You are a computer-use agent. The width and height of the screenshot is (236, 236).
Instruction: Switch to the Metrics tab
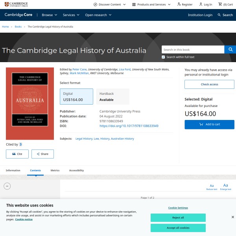55,170
